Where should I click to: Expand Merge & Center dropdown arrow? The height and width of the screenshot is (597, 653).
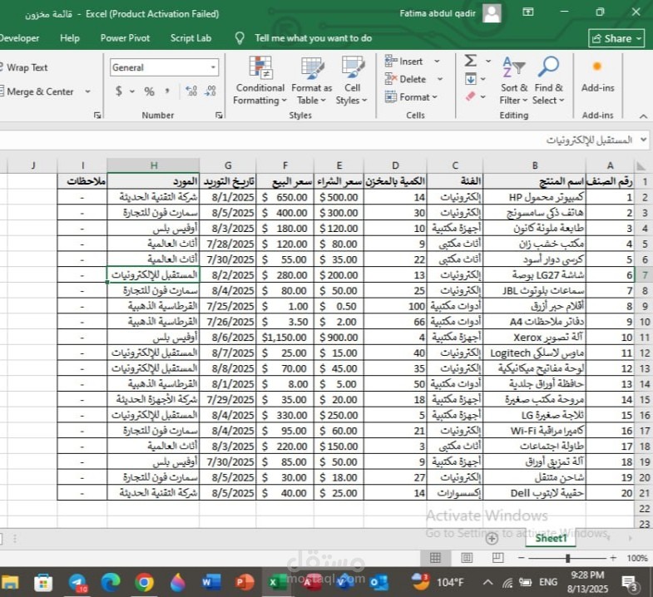tap(87, 91)
